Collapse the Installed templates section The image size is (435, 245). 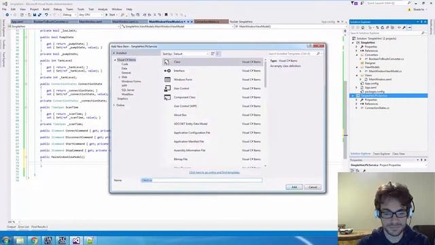coord(114,53)
